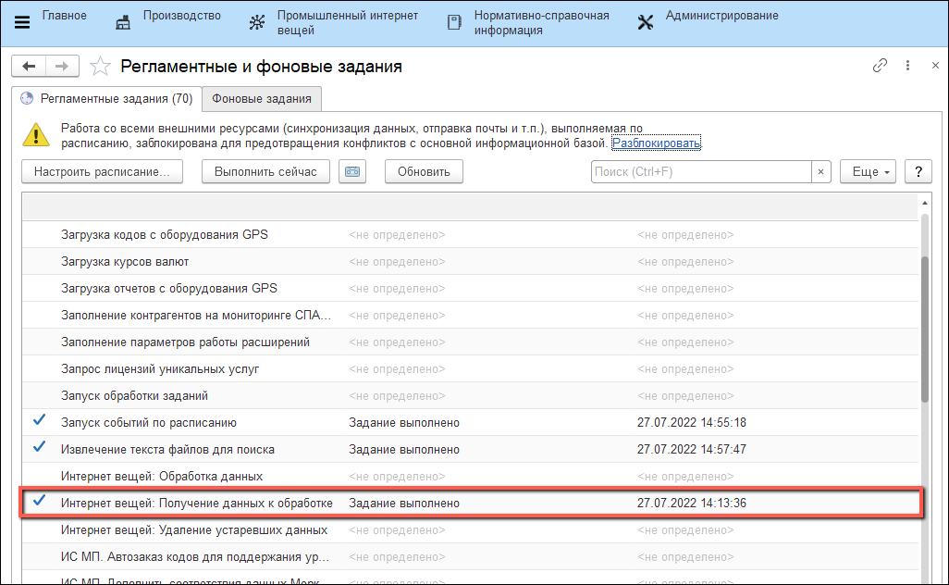Focus the Поиск (Ctrl+F) search field
The height and width of the screenshot is (585, 949).
pos(700,171)
